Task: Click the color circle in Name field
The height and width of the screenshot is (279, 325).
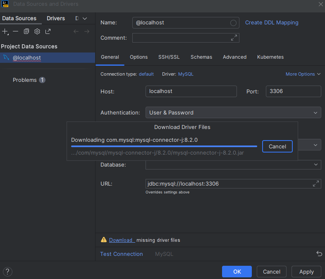Action: pyautogui.click(x=233, y=23)
